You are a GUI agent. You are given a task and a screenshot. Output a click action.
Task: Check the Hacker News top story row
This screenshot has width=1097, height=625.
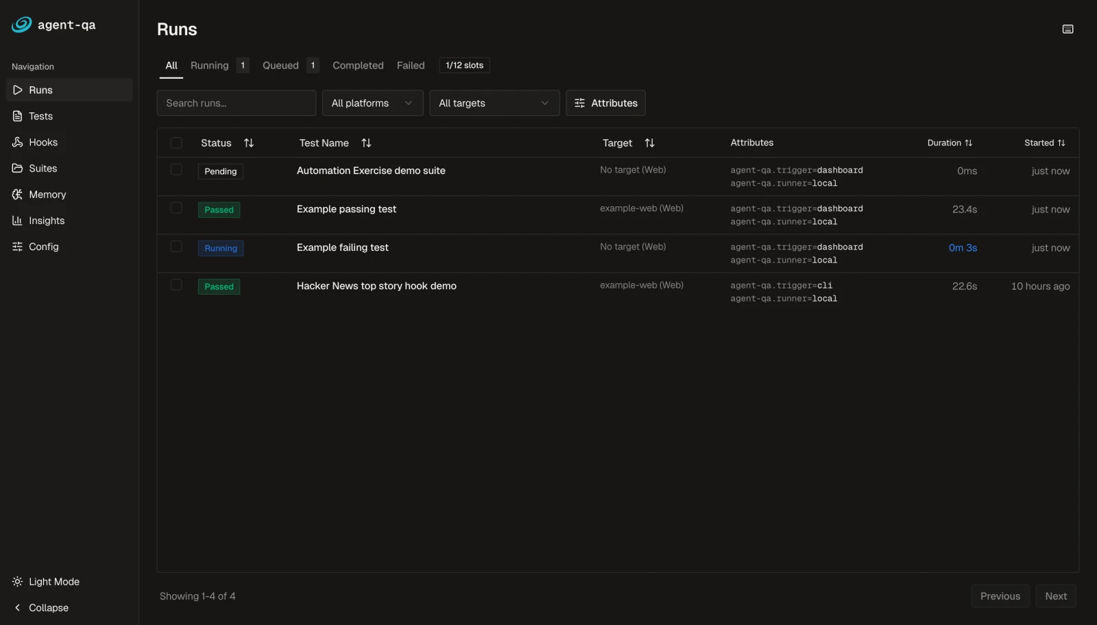coord(176,284)
